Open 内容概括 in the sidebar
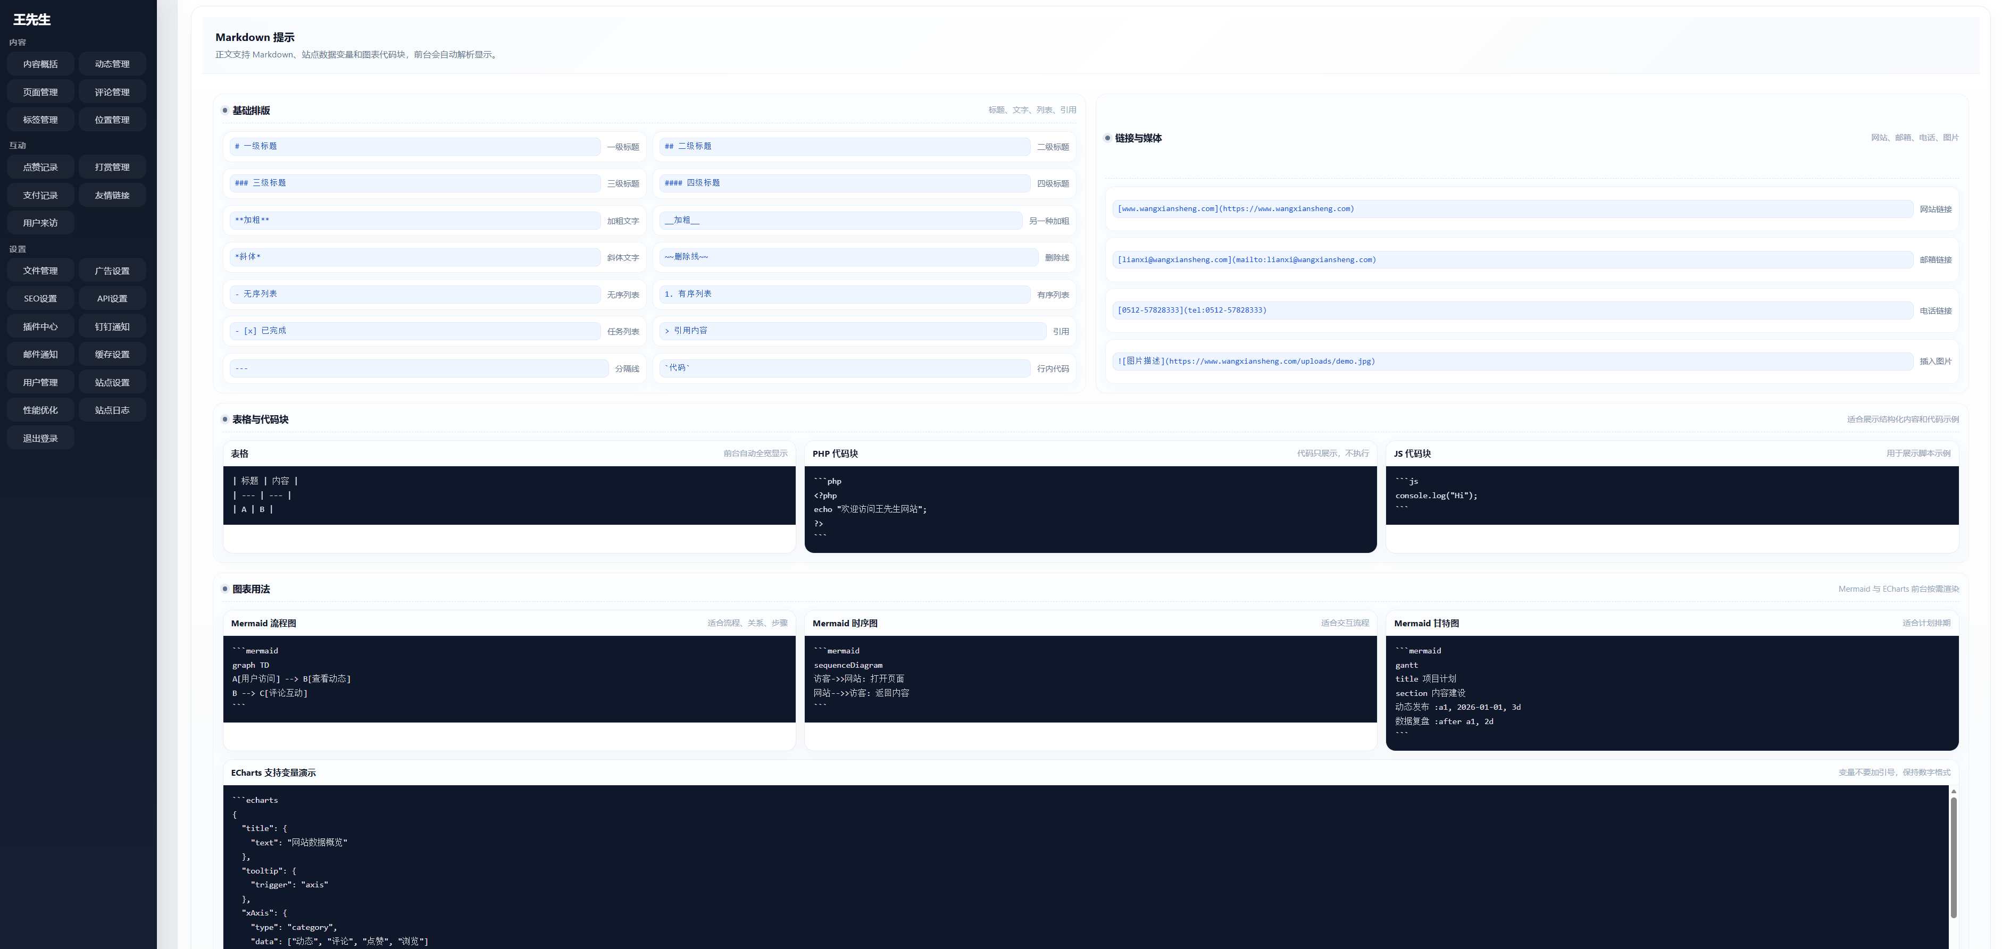This screenshot has width=2002, height=949. click(40, 64)
